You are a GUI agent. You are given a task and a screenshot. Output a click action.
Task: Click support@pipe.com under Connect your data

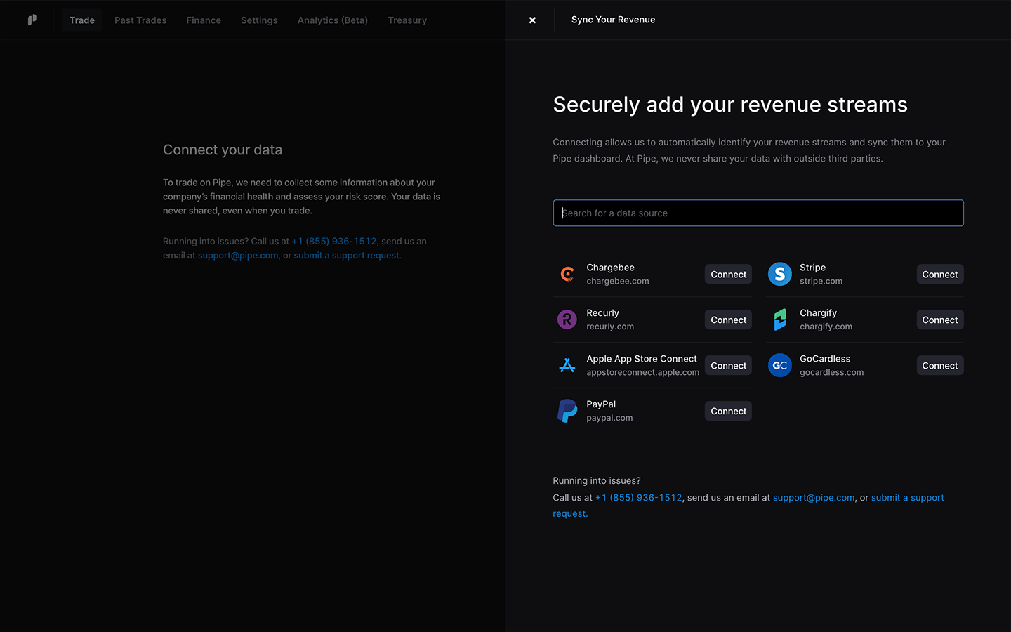(x=238, y=255)
